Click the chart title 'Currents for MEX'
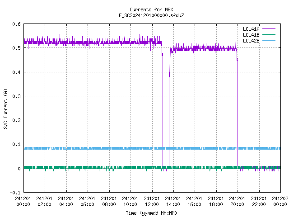289x217 pixels. (151, 9)
